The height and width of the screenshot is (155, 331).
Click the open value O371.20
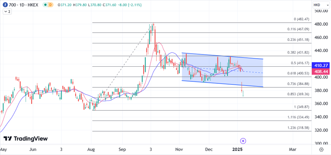click(x=65, y=5)
